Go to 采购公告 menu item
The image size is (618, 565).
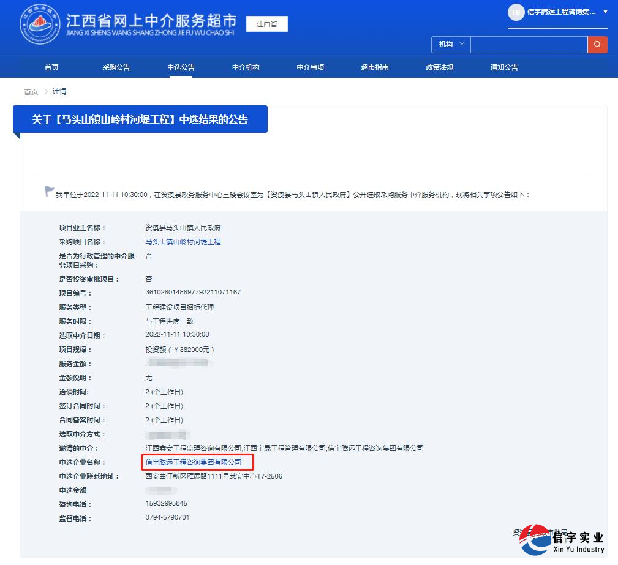116,67
